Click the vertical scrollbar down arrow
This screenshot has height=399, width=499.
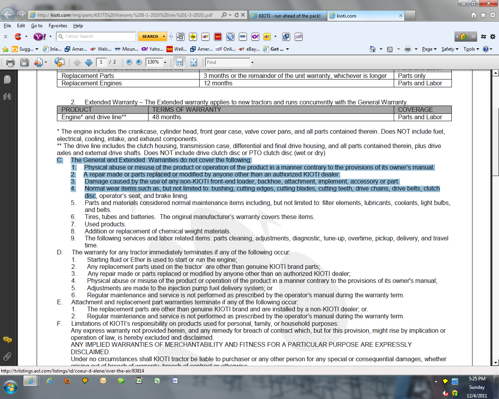pyautogui.click(x=495, y=362)
